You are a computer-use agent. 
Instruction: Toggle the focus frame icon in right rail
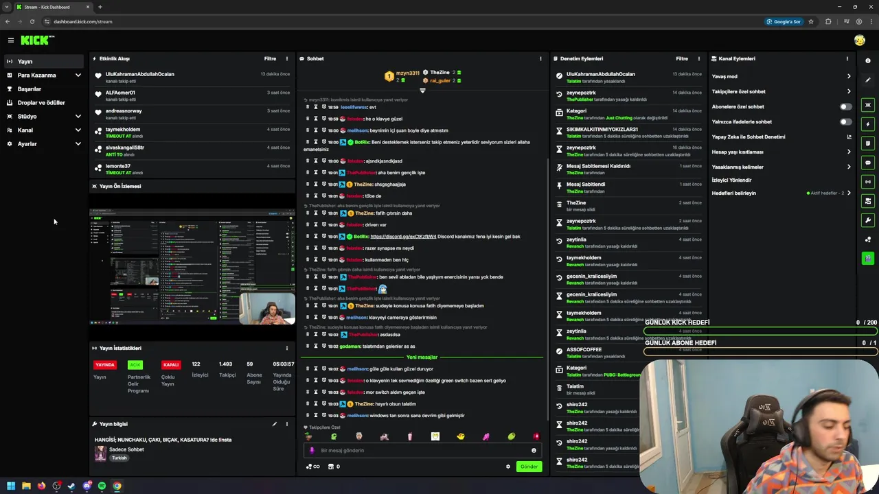[868, 105]
